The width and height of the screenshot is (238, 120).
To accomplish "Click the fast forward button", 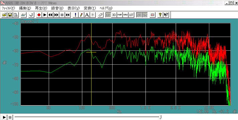I will coord(56,15).
